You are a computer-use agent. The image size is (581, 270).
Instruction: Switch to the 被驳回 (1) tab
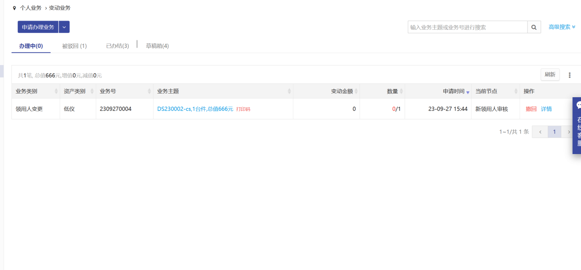pyautogui.click(x=74, y=46)
